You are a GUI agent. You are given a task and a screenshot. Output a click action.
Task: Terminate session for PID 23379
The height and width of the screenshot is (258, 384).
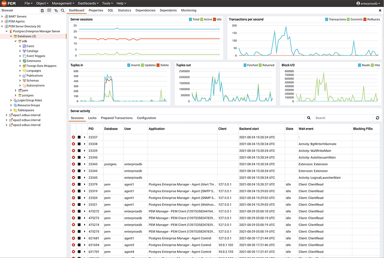point(73,184)
